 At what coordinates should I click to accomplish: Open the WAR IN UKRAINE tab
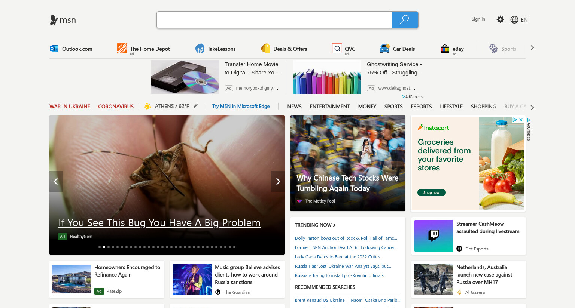coord(70,107)
